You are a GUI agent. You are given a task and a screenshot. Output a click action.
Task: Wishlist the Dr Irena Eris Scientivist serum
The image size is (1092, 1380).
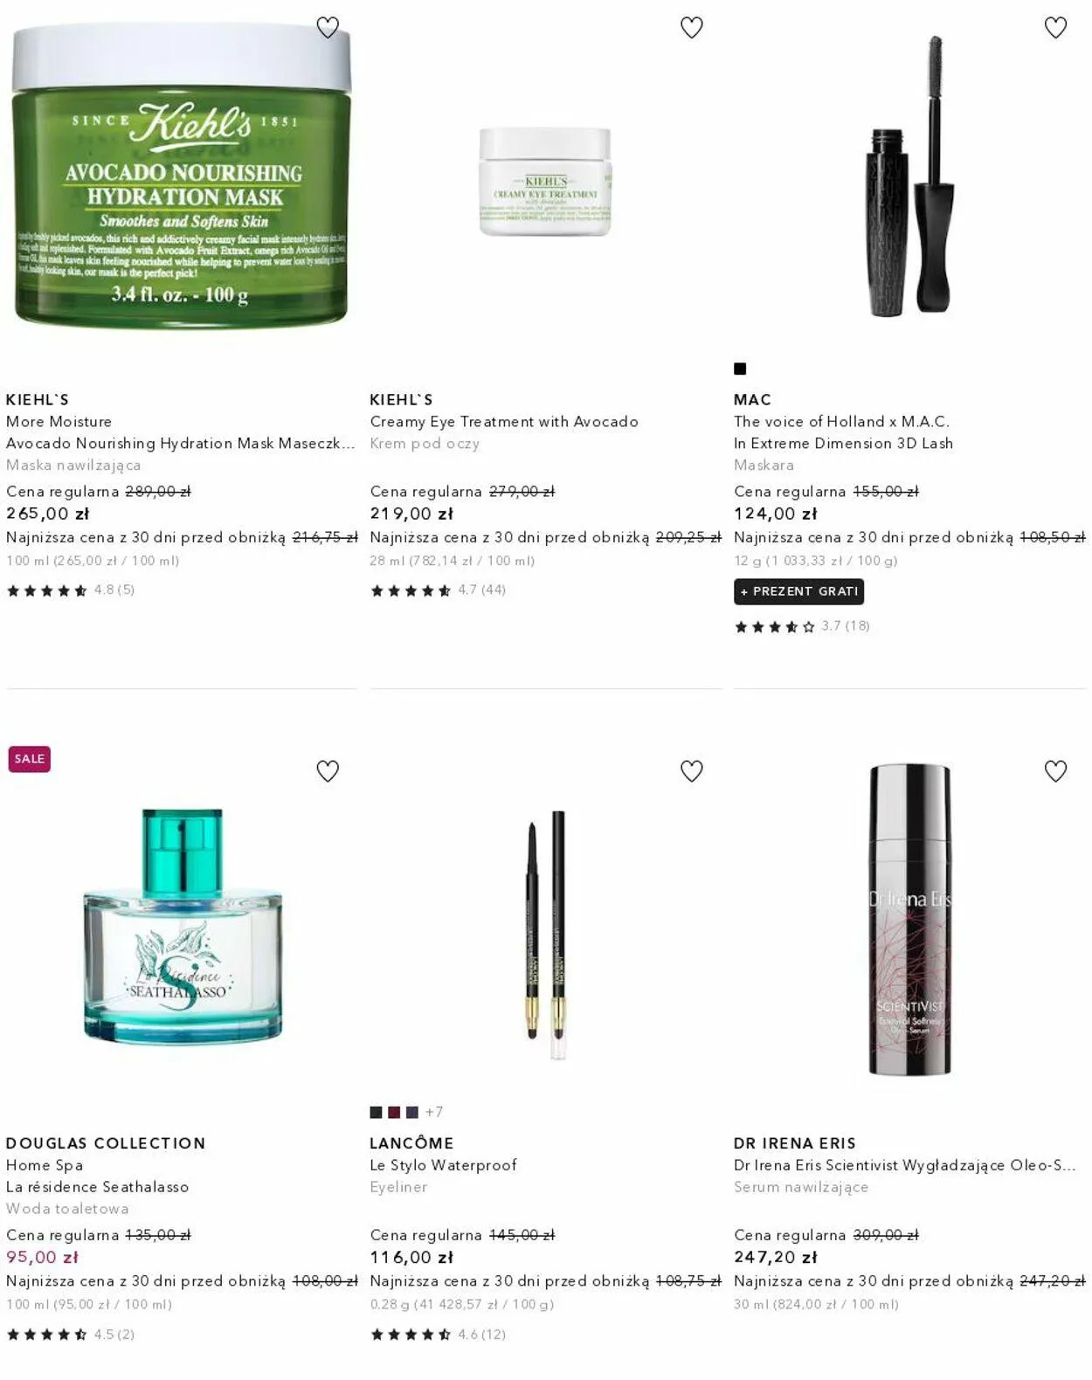[x=1055, y=771]
